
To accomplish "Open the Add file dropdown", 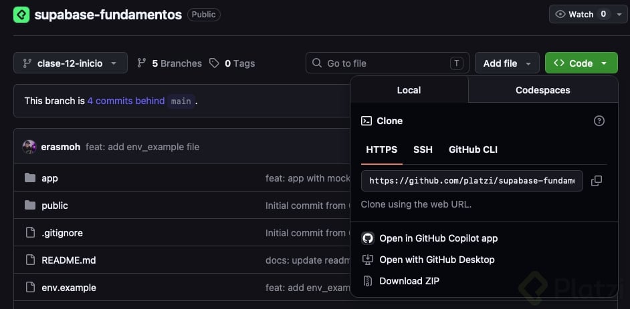I will coord(507,63).
